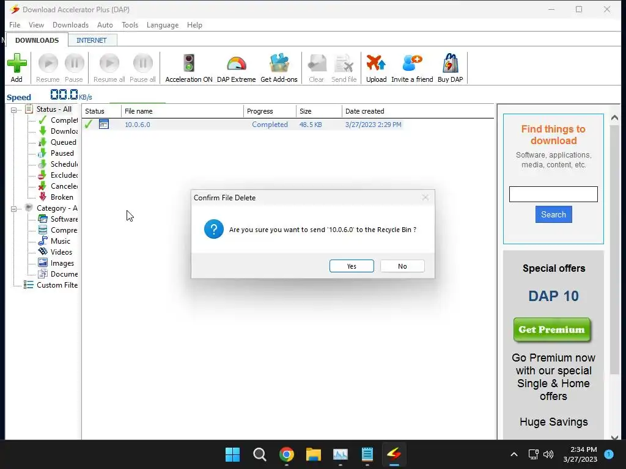This screenshot has width=626, height=469.
Task: Open the Tools menu
Action: (x=130, y=24)
